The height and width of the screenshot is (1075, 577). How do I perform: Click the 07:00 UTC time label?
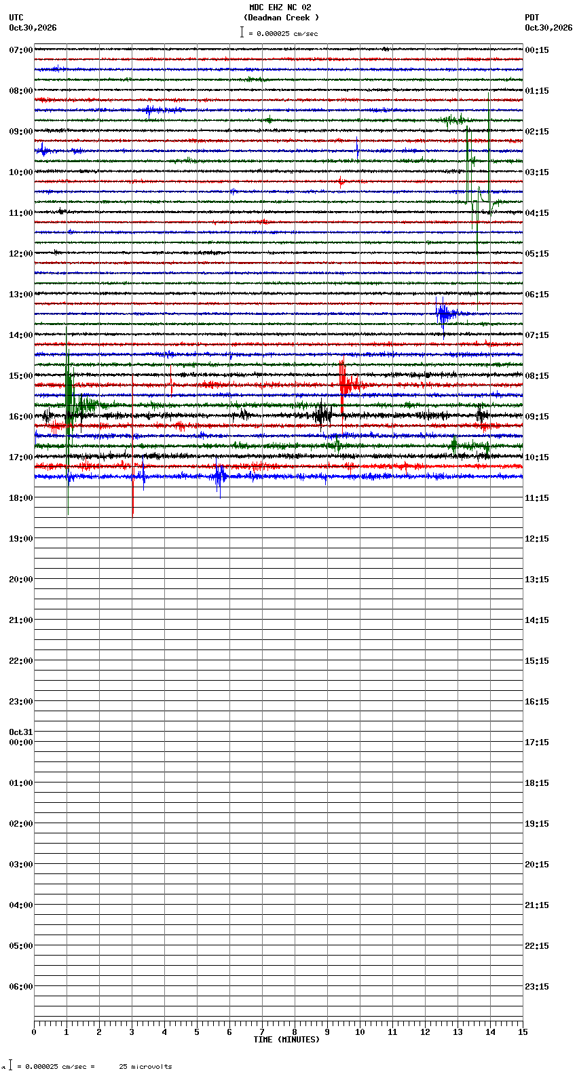pos(21,50)
